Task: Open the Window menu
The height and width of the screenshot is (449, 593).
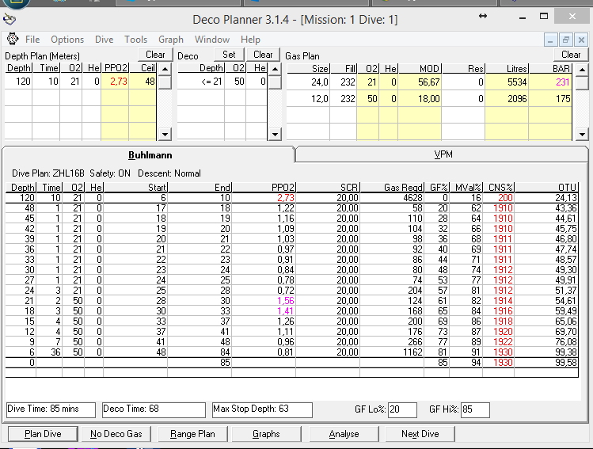Action: (x=212, y=40)
